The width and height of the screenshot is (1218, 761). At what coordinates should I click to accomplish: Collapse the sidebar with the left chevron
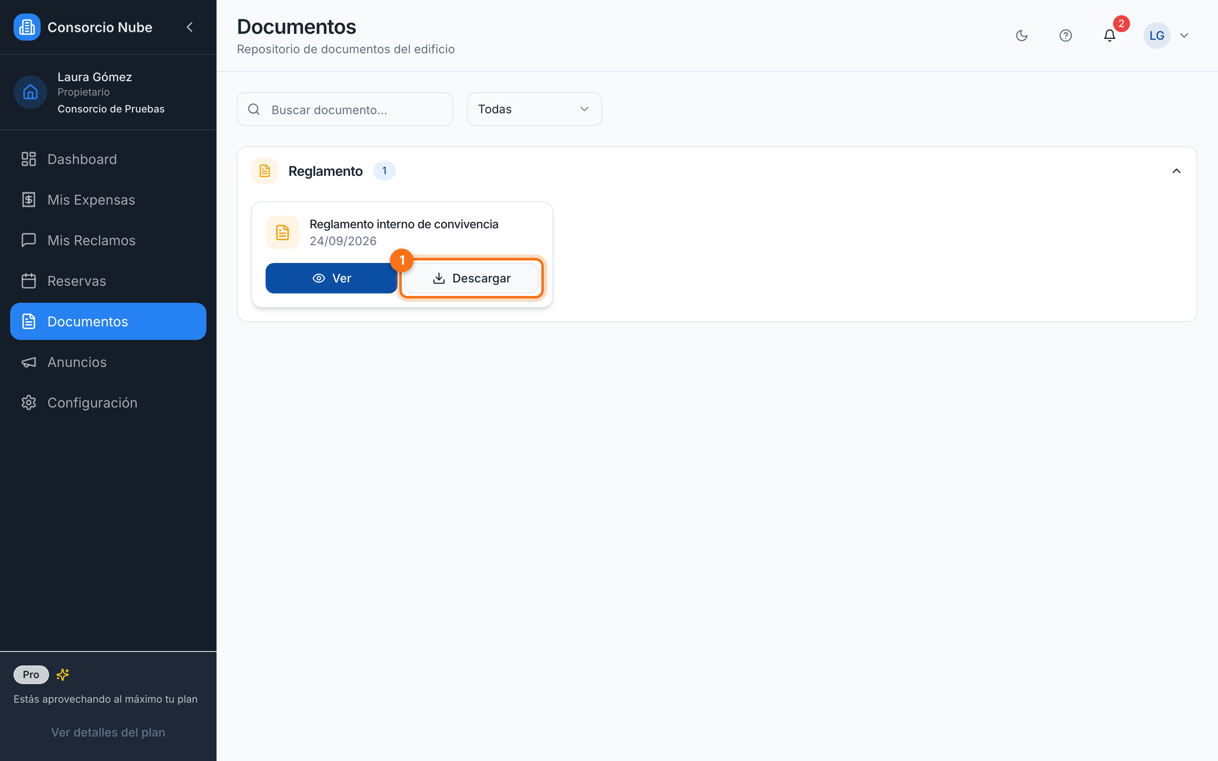pyautogui.click(x=190, y=27)
